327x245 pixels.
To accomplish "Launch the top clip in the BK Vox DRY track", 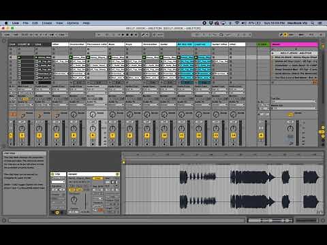I will [x=178, y=57].
